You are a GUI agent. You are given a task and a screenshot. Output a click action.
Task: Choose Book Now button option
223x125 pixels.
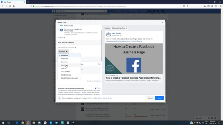65,62
